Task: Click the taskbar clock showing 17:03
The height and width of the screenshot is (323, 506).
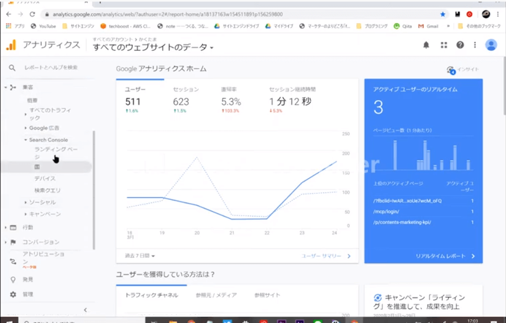Action: (473, 321)
